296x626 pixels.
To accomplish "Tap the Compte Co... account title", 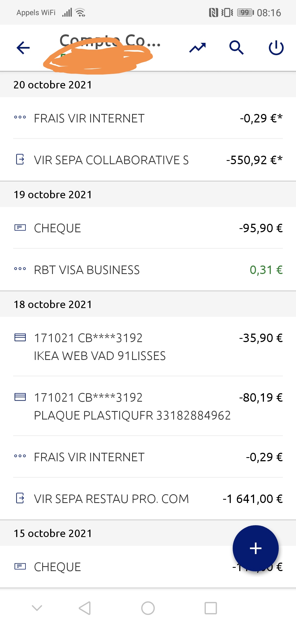I will point(110,41).
